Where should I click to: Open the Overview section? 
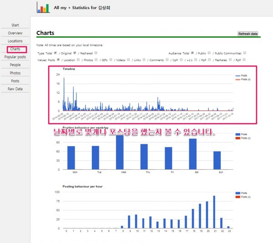[15, 33]
